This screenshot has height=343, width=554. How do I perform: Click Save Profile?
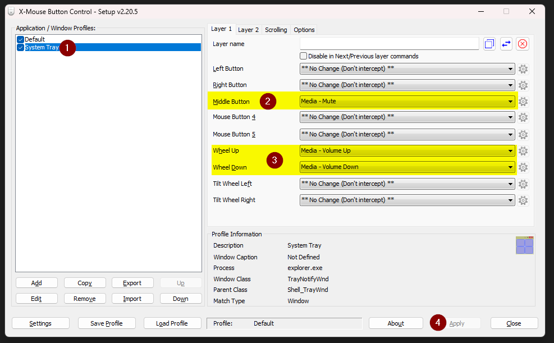pos(107,323)
